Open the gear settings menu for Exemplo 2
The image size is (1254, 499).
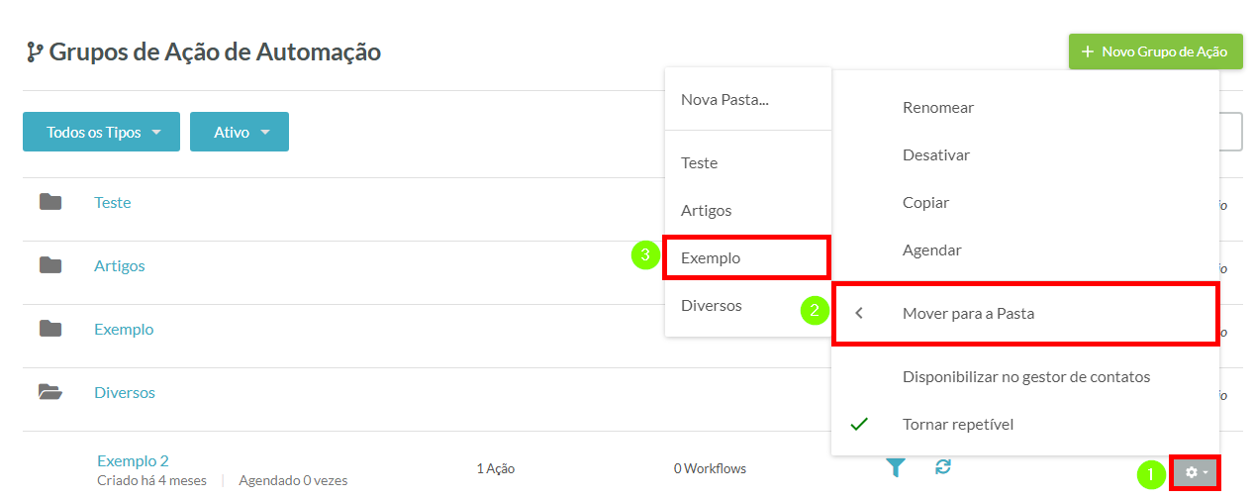[1196, 472]
